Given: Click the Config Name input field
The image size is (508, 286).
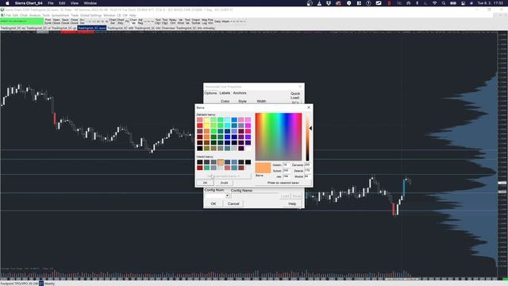Looking at the screenshot, I should [x=254, y=196].
